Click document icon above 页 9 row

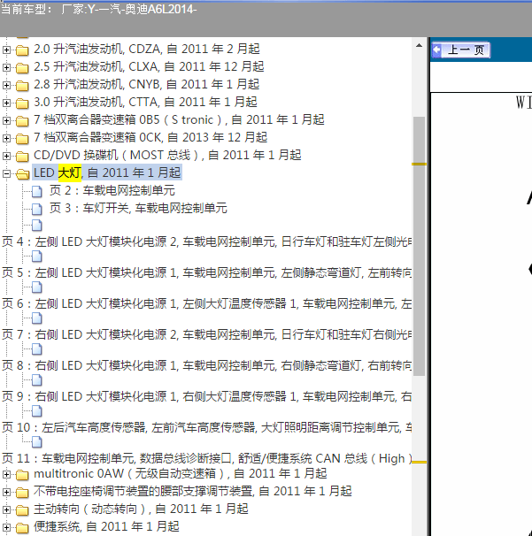[37, 380]
